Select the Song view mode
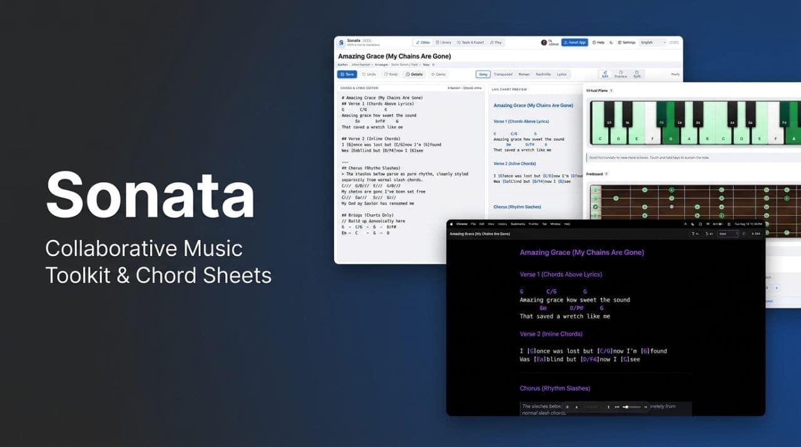801x447 pixels. click(483, 74)
